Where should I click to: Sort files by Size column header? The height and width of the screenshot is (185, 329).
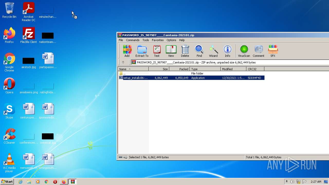coord(159,69)
